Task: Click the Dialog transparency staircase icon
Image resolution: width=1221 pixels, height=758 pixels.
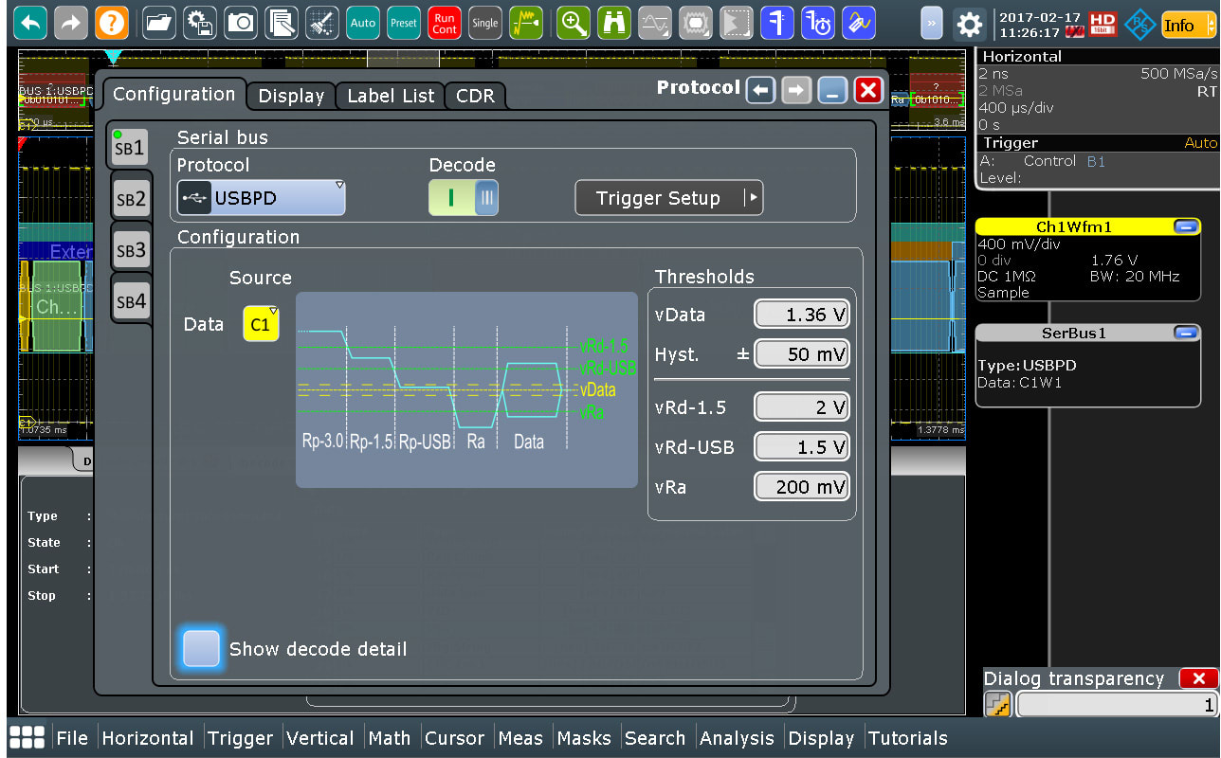Action: 997,704
